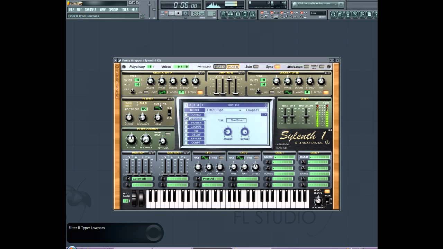Screen dimensions: 443x249
Task: Open the Cutoff AB destination selector
Action: 142,179
